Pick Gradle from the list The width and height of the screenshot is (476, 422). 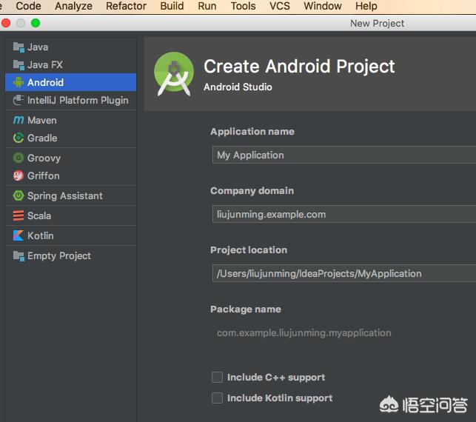point(71,138)
